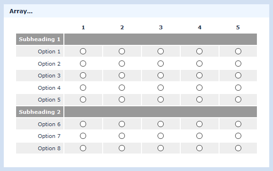Select rating 1 for Option 1
The image size is (273, 171).
click(83, 51)
